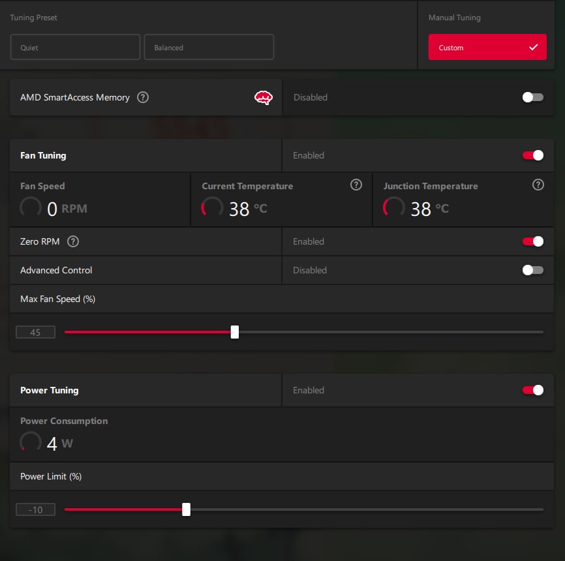Click the Junction Temperature gauge dial
This screenshot has height=561, width=565.
coord(394,208)
